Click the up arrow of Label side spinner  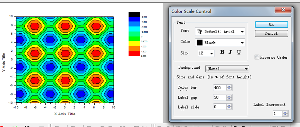(229, 105)
